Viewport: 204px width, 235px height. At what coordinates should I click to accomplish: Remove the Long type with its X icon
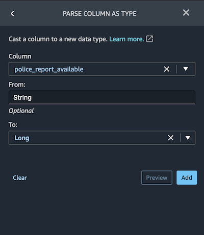(x=171, y=138)
